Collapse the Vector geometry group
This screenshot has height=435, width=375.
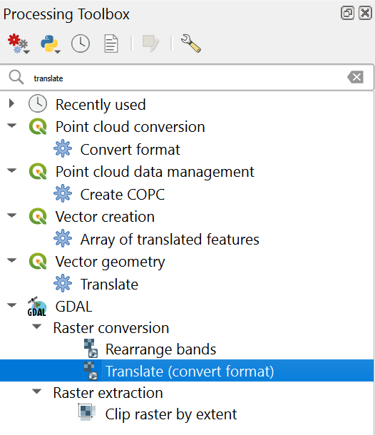(x=11, y=260)
